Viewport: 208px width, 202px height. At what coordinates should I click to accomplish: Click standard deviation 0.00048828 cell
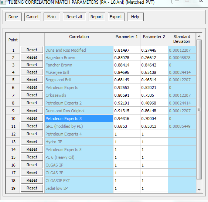pos(182,58)
